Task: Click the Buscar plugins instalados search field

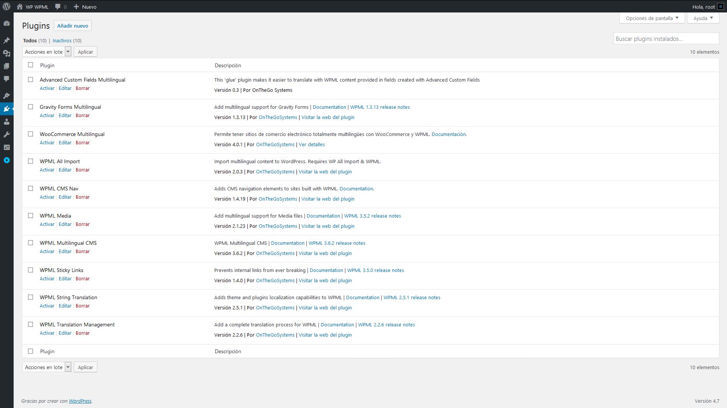Action: pyautogui.click(x=666, y=39)
